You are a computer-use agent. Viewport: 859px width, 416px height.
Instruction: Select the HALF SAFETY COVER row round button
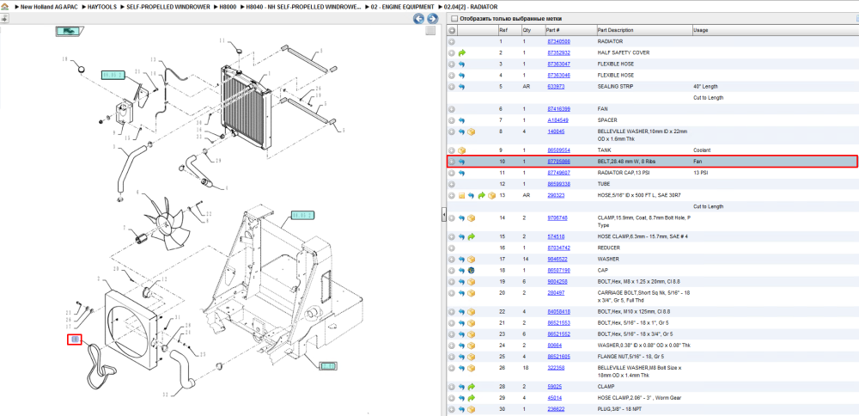pos(452,53)
